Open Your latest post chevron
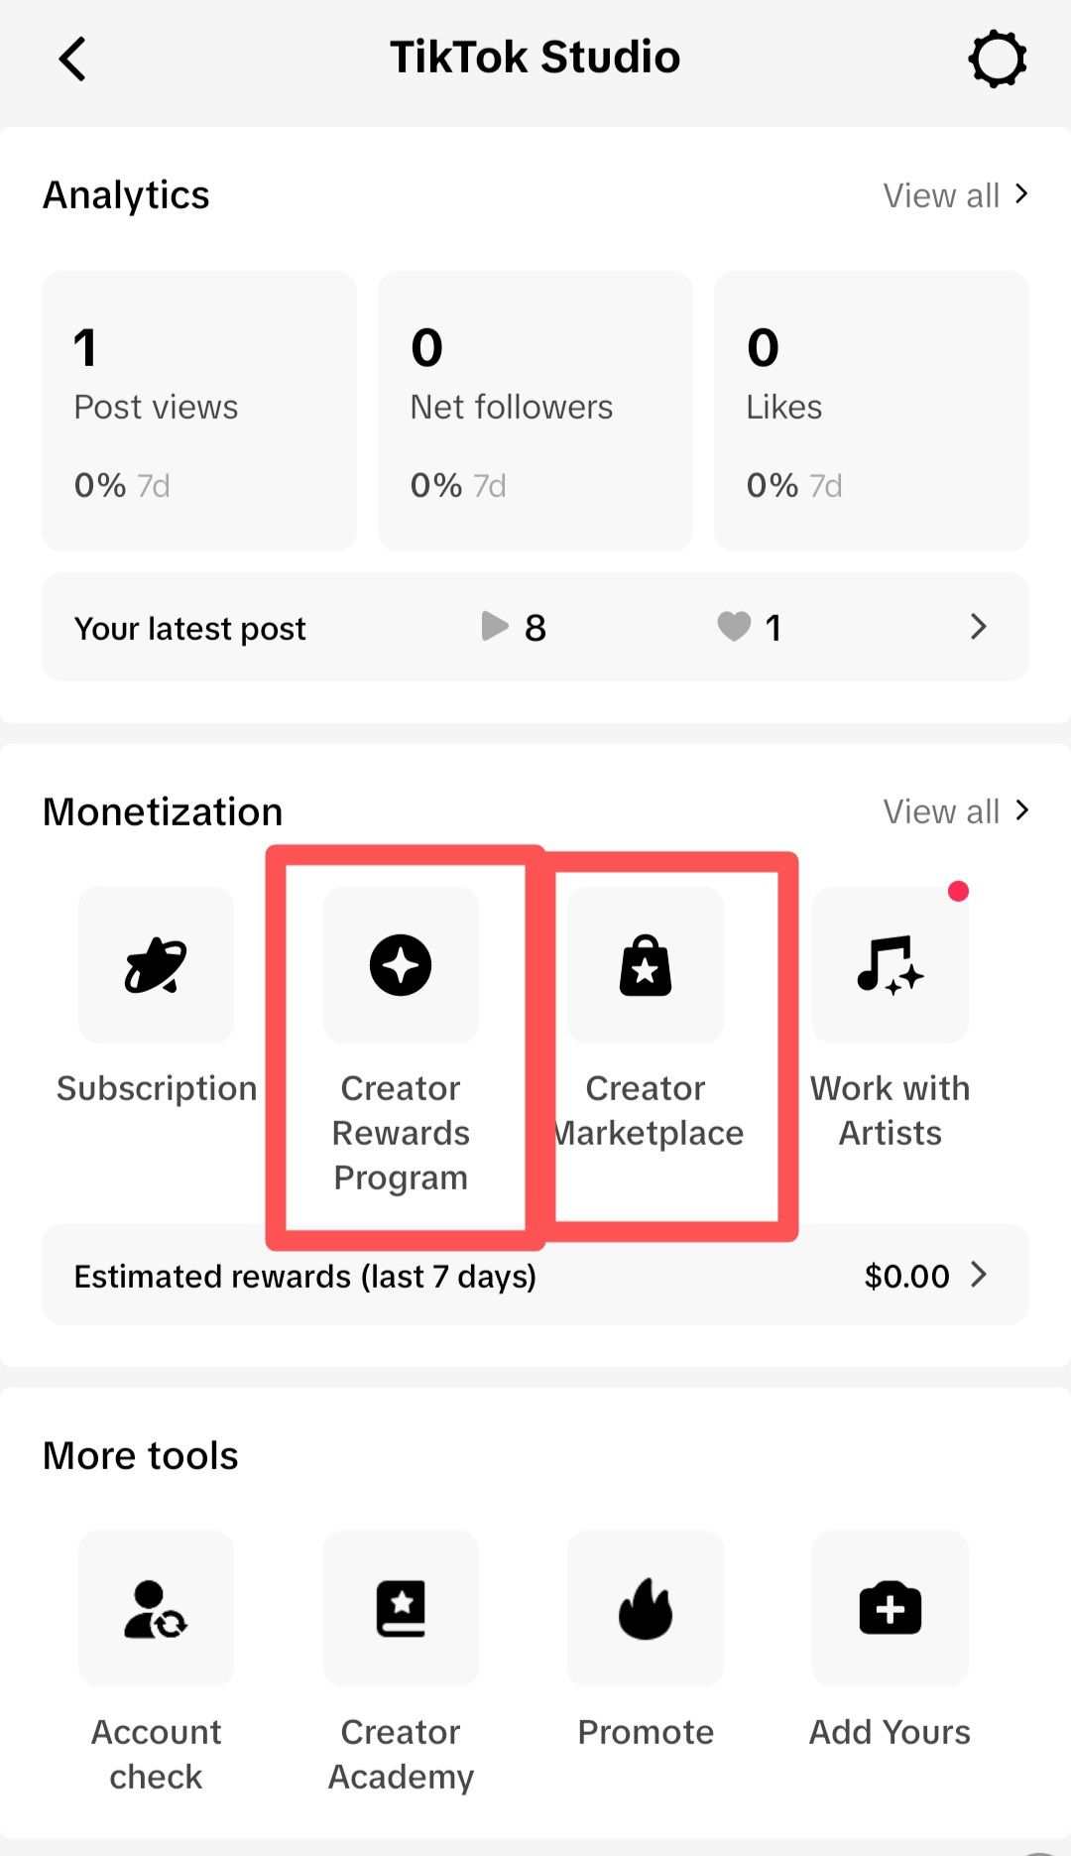The image size is (1071, 1856). click(978, 627)
